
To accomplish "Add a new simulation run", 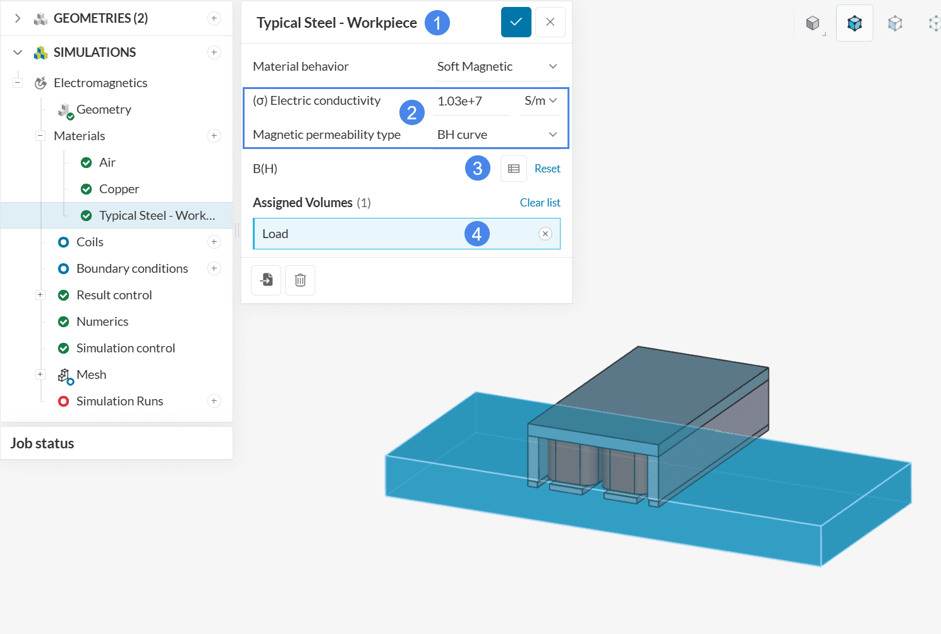I will [x=214, y=401].
